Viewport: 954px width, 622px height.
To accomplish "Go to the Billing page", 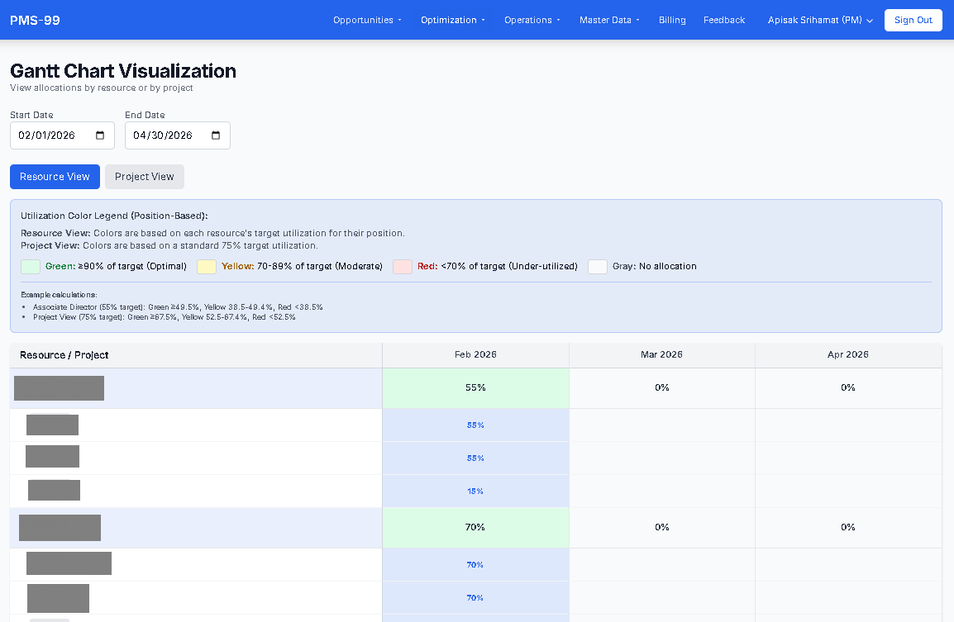I will point(672,19).
